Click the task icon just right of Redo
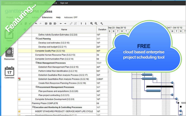The height and width of the screenshot is (116, 186). 46,23
